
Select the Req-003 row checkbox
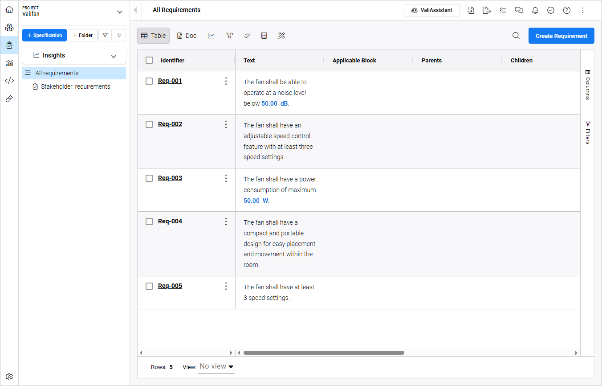coord(149,178)
